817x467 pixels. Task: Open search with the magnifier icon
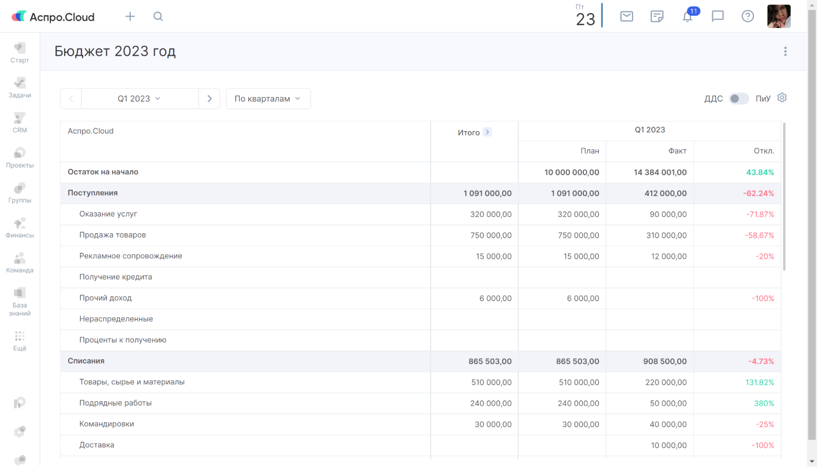click(158, 16)
